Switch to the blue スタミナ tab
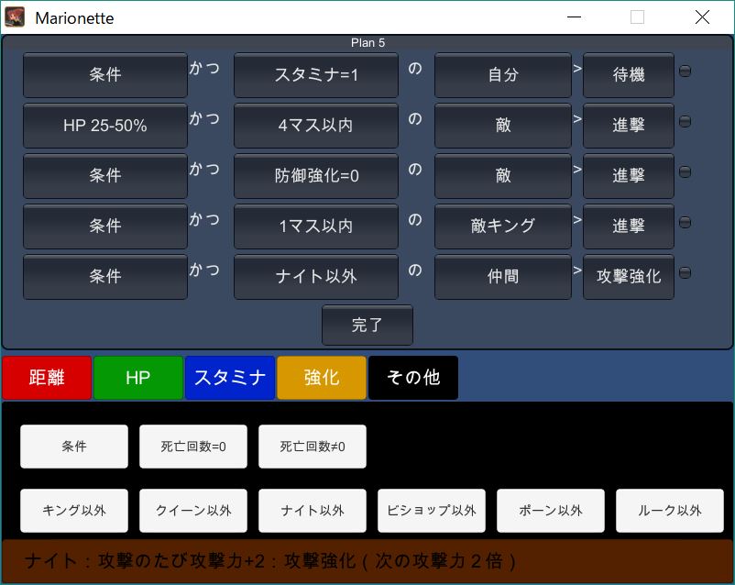 click(x=230, y=378)
